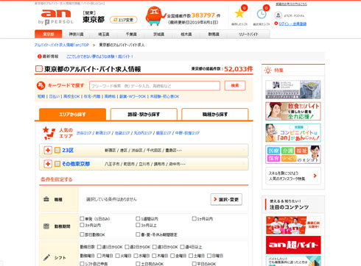Open recently viewed jobs clock icon
Screen dimensions: 361x266
point(262,14)
